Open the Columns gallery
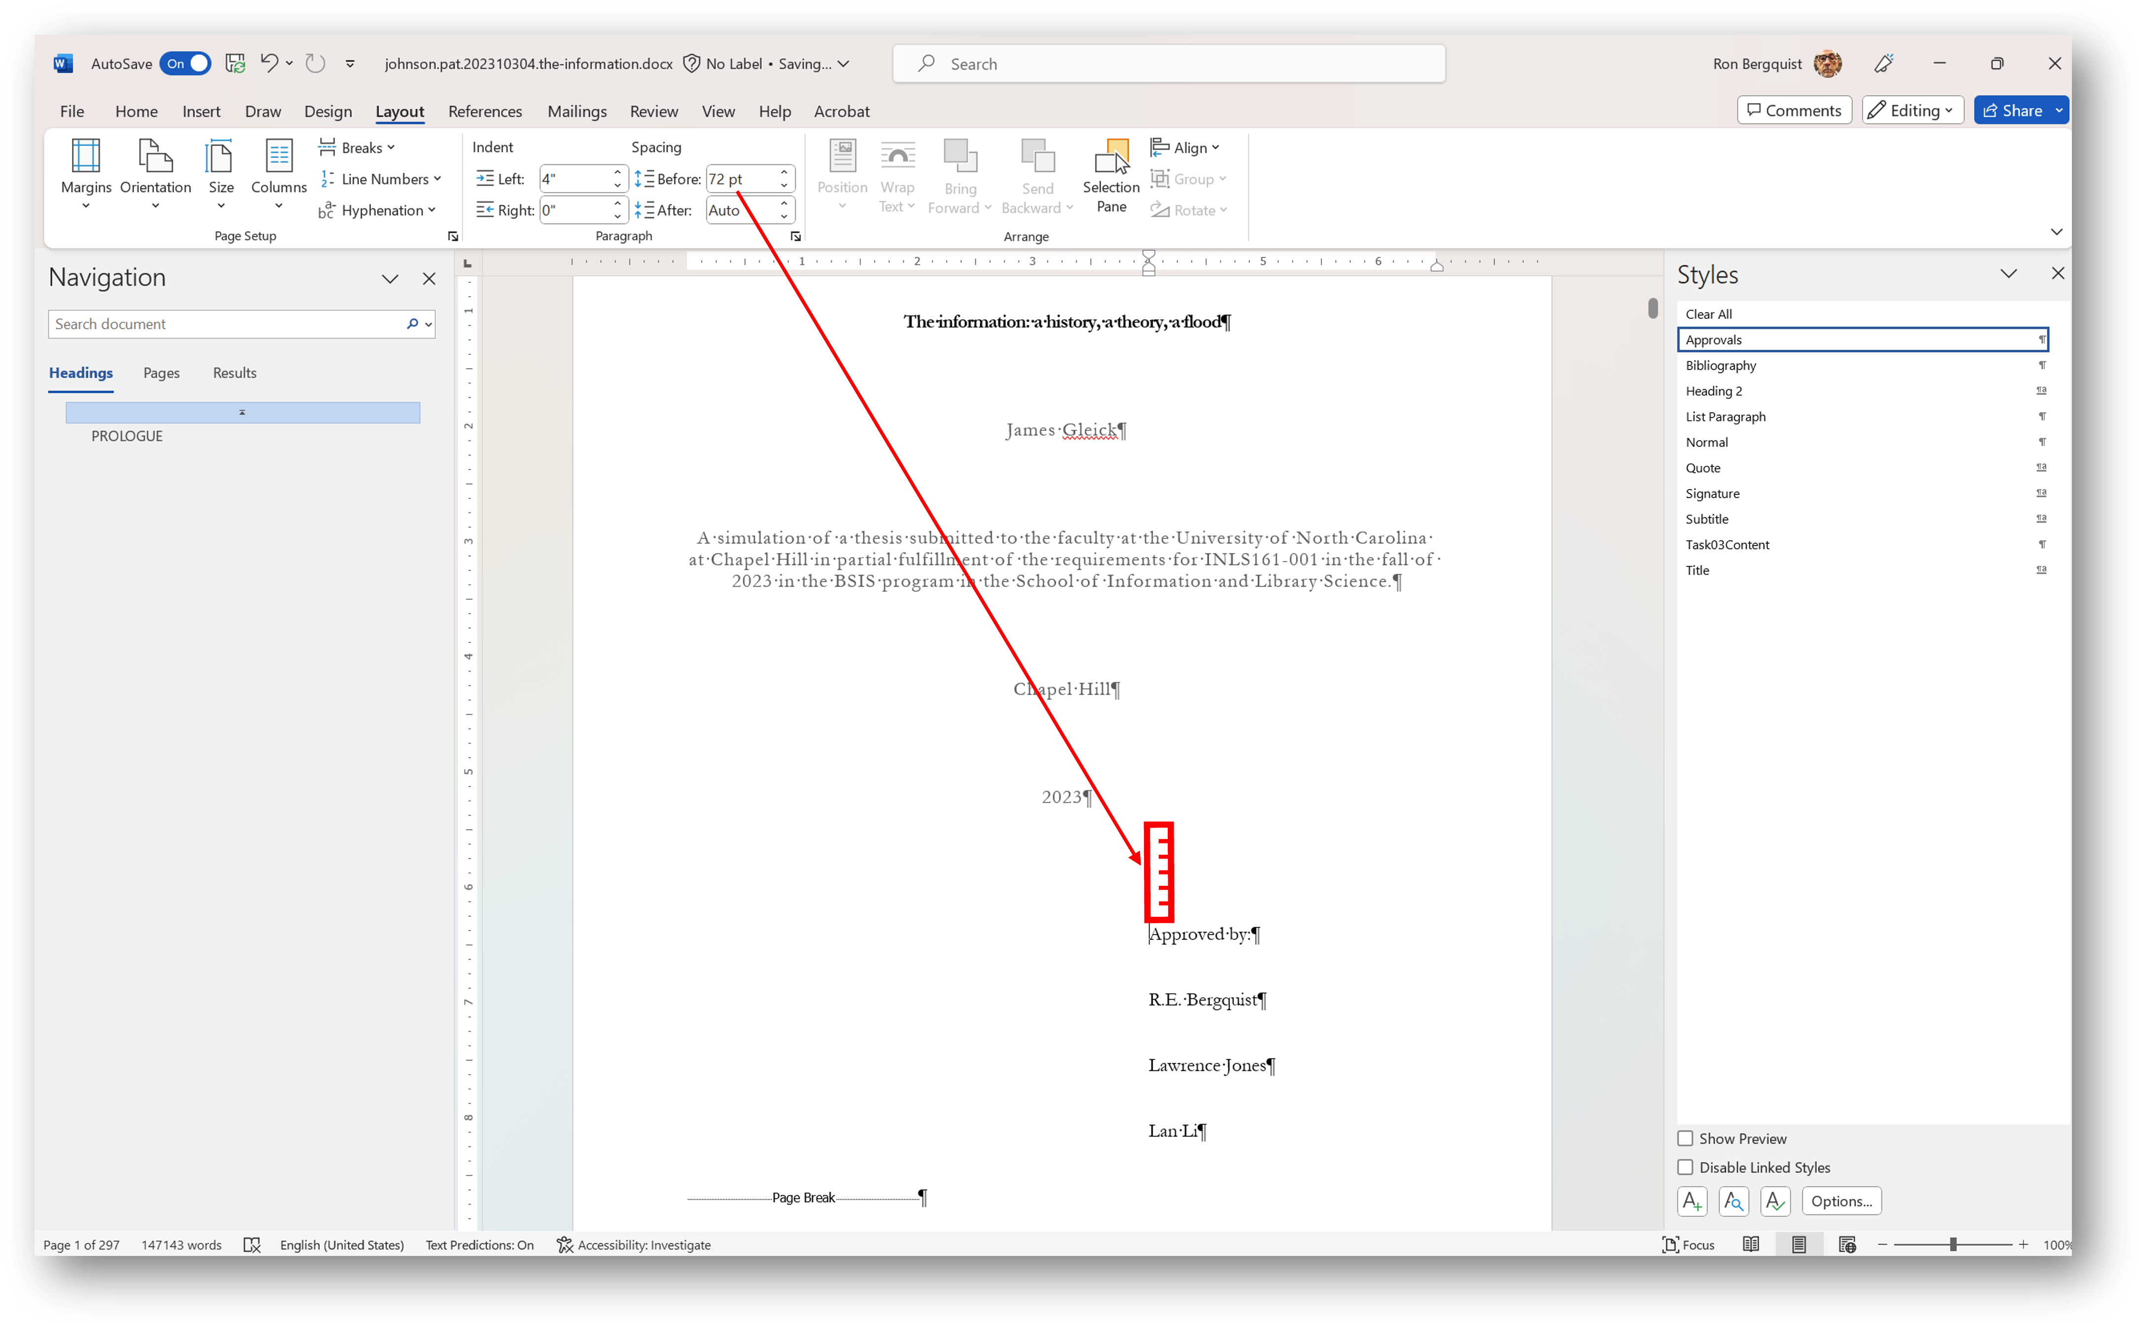 (x=277, y=173)
